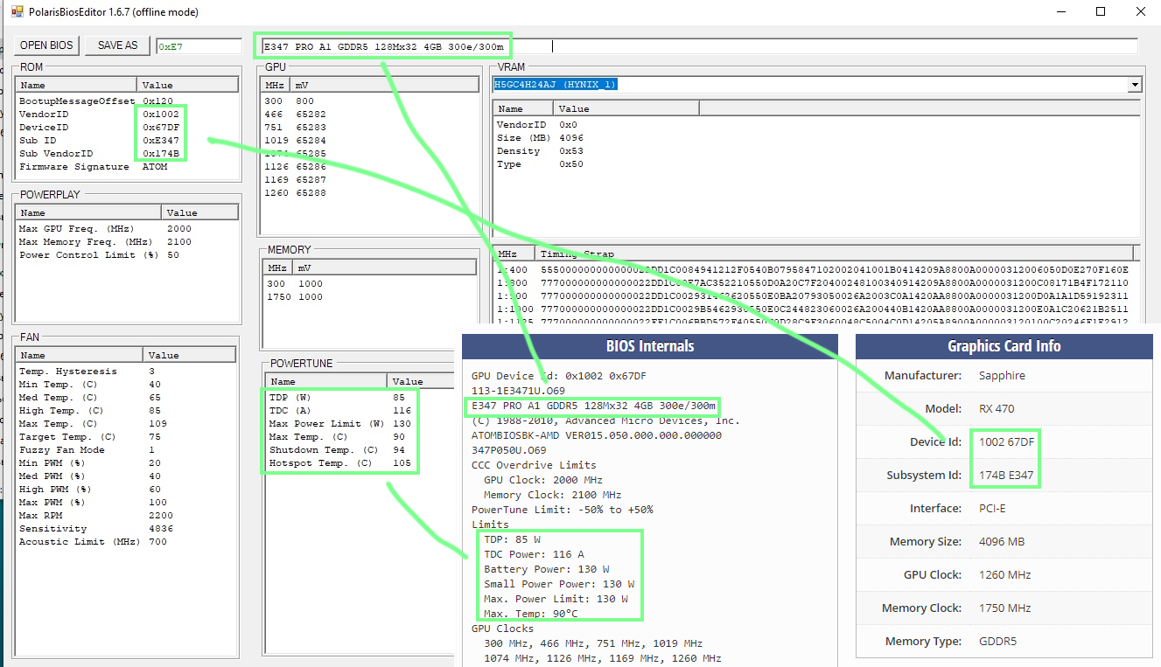The image size is (1161, 667).
Task: Select the 300 MHz 800 mV GPU row
Action: click(371, 101)
